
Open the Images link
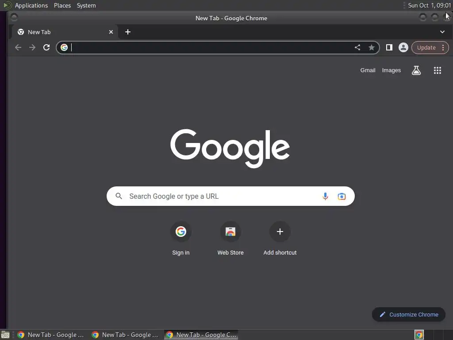[391, 70]
